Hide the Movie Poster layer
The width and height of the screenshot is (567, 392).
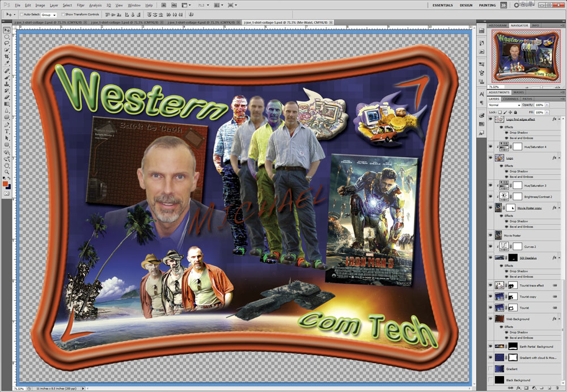click(x=490, y=235)
